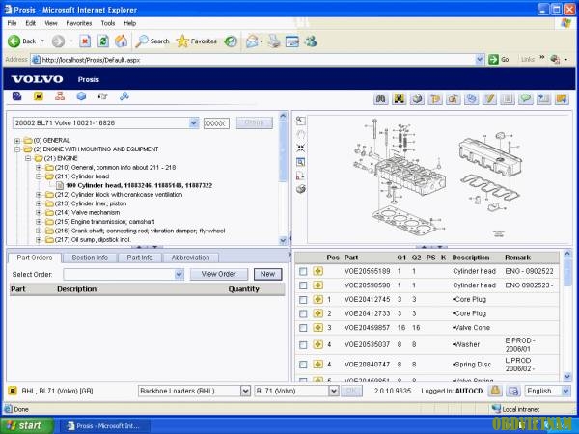Click the Cylinder head document icon in tree
This screenshot has height=434, width=579.
tap(60, 185)
